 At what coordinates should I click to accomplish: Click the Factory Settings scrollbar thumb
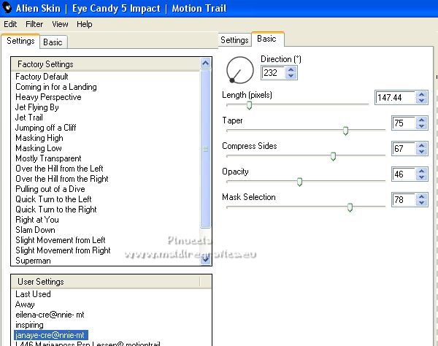(206, 149)
